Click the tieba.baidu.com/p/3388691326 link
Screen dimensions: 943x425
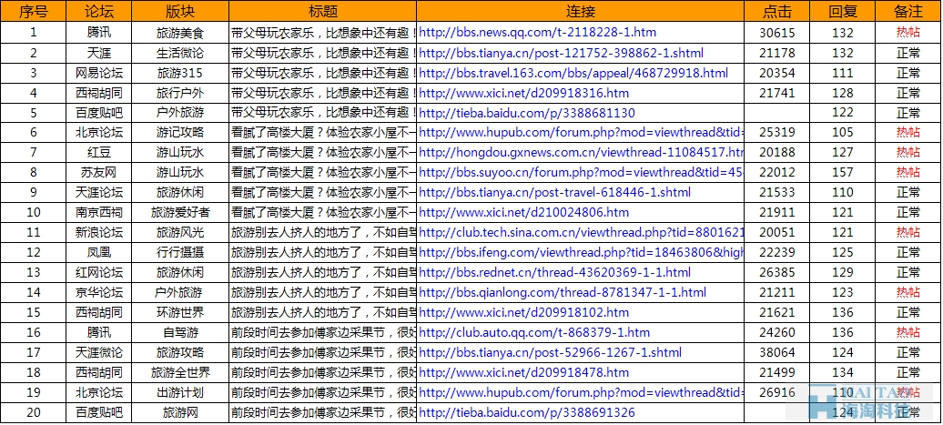[527, 413]
